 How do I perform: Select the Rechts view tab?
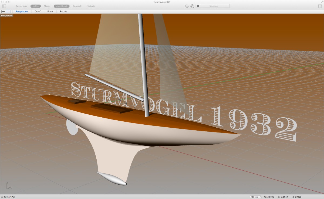coord(63,11)
